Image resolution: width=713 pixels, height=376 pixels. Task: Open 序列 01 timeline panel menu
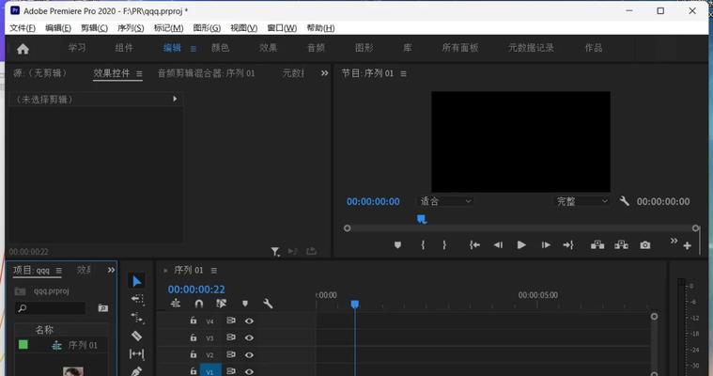coord(214,271)
